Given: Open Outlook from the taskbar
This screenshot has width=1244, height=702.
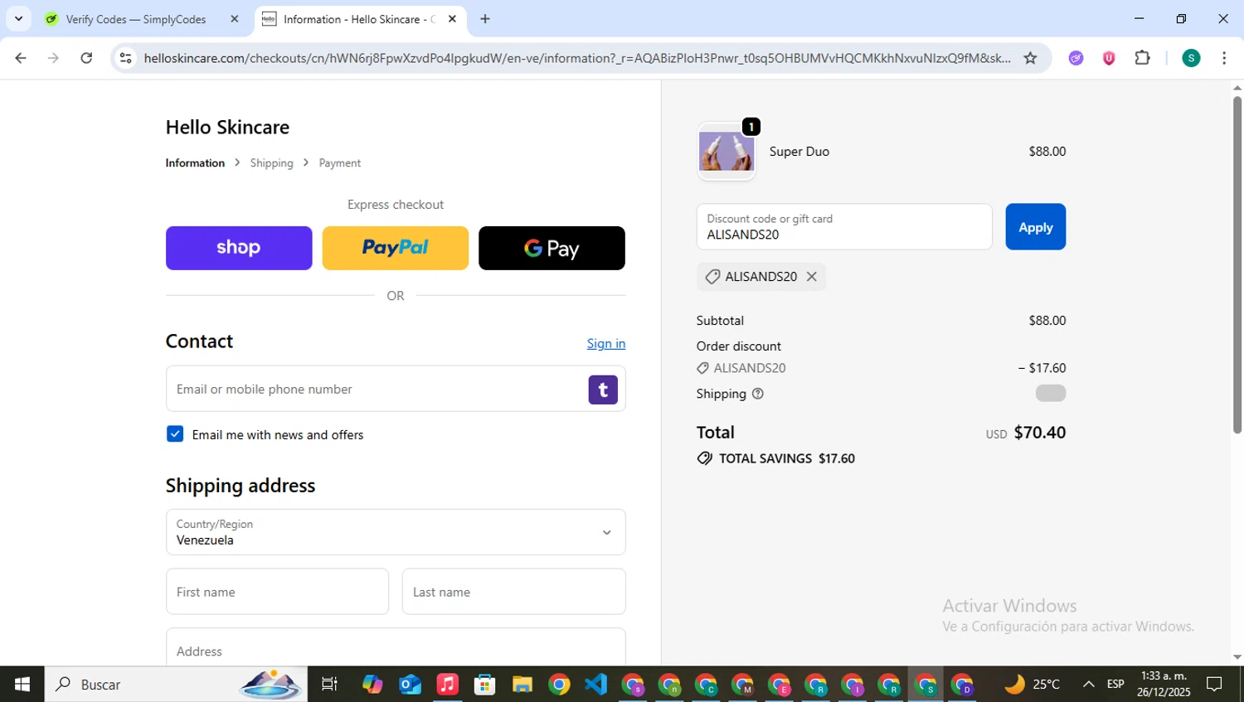Looking at the screenshot, I should 410,685.
